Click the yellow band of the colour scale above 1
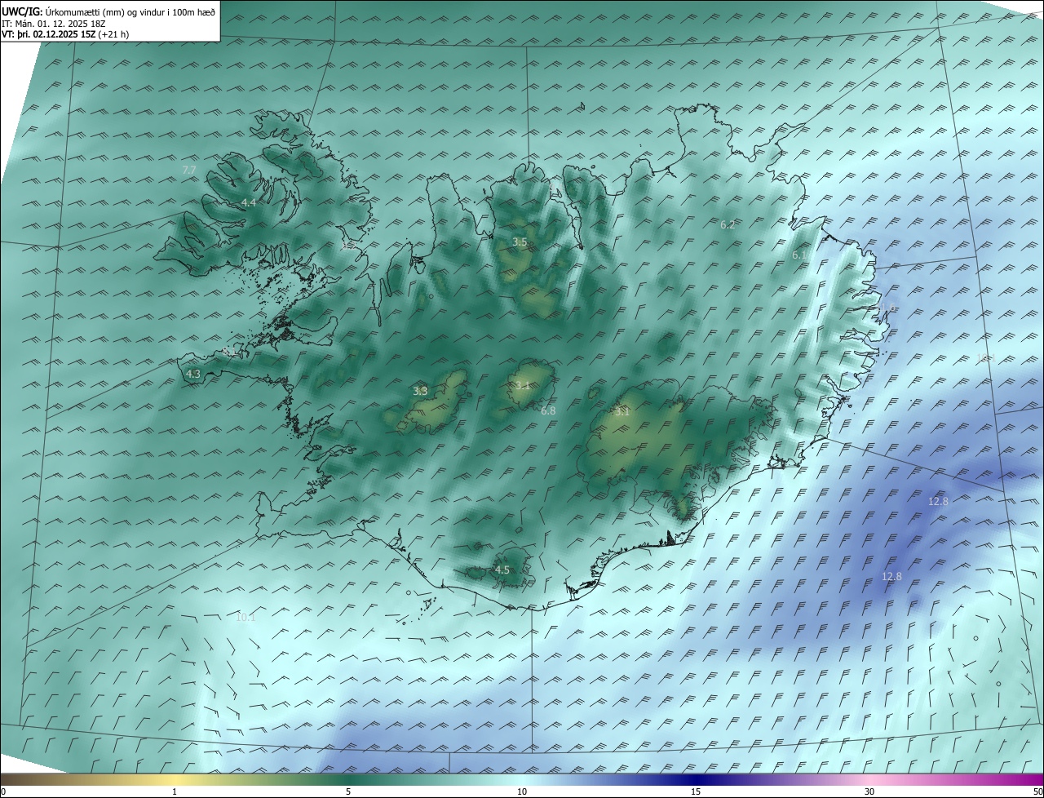The width and height of the screenshot is (1044, 798). 175,779
